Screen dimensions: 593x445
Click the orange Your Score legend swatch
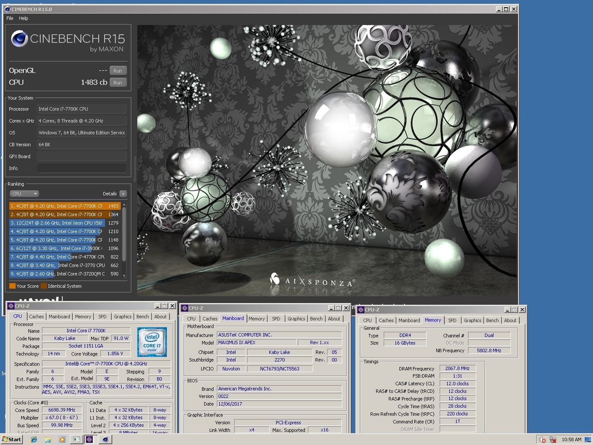(x=12, y=286)
